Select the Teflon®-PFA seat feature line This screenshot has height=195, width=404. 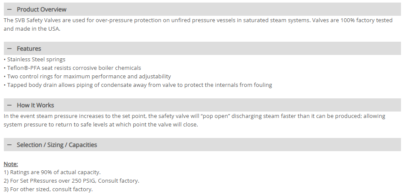tap(73, 68)
